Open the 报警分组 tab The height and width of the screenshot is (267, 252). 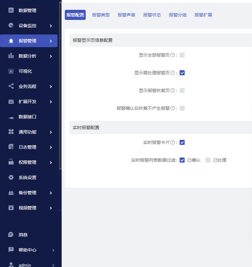pos(178,15)
